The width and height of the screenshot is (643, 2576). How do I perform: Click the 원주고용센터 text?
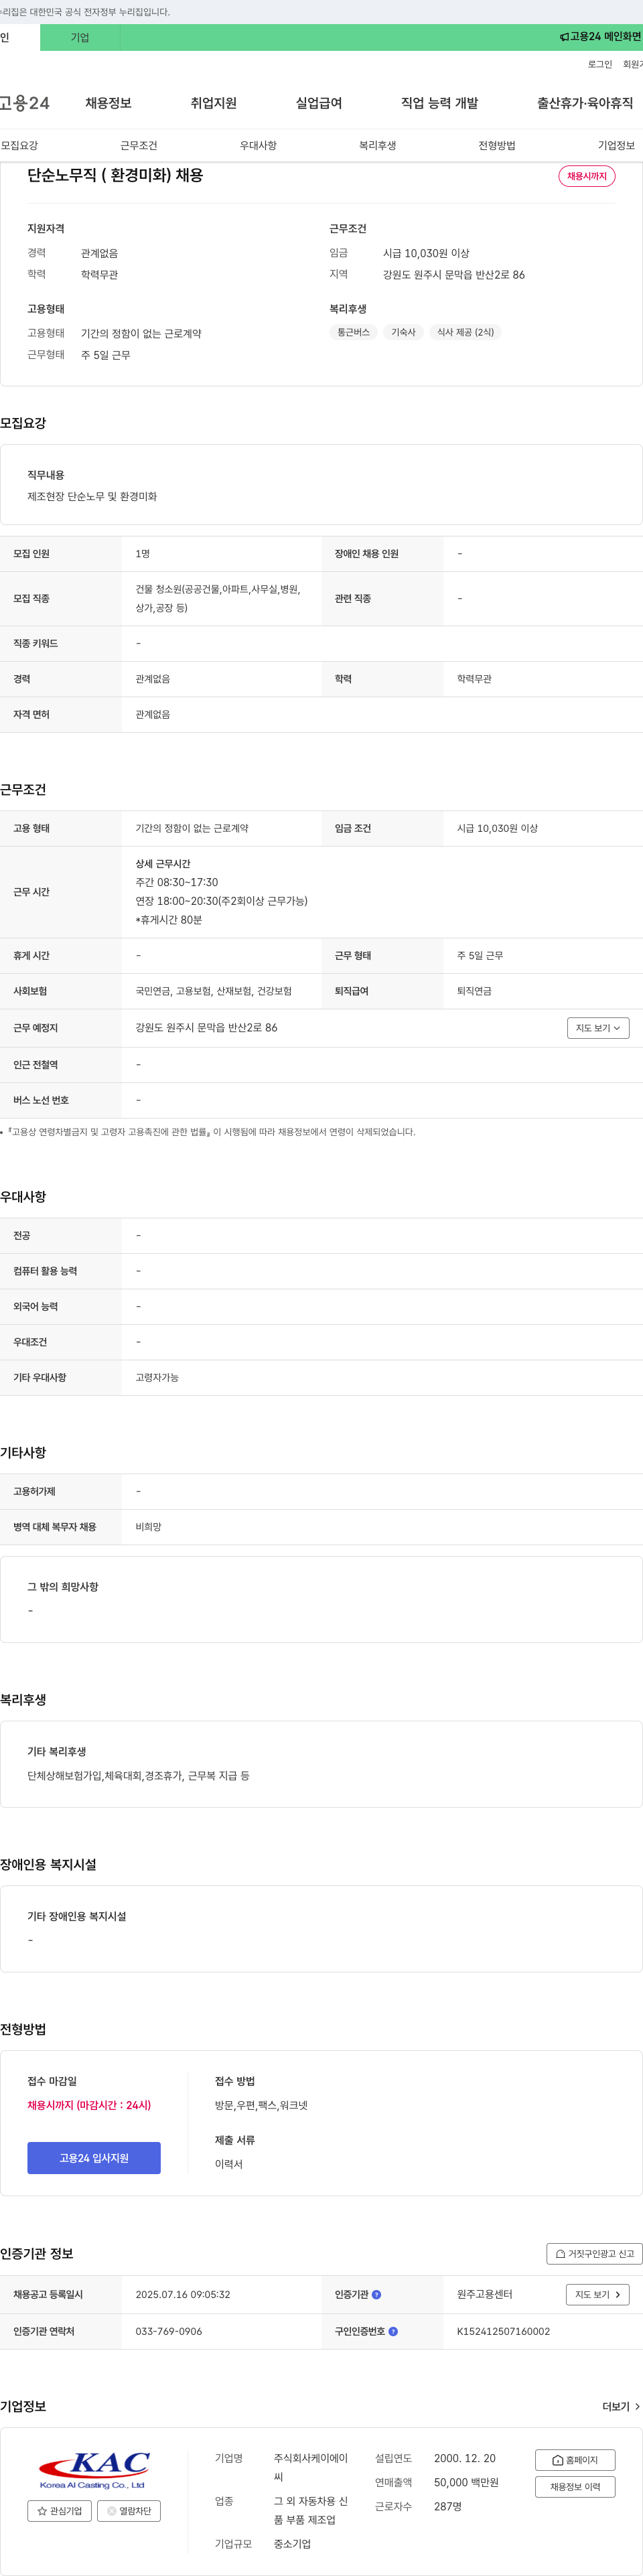(x=485, y=2294)
